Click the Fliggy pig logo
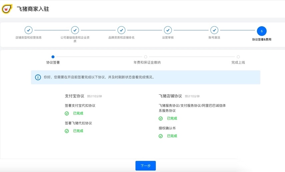The width and height of the screenshot is (285, 172). coord(7,9)
